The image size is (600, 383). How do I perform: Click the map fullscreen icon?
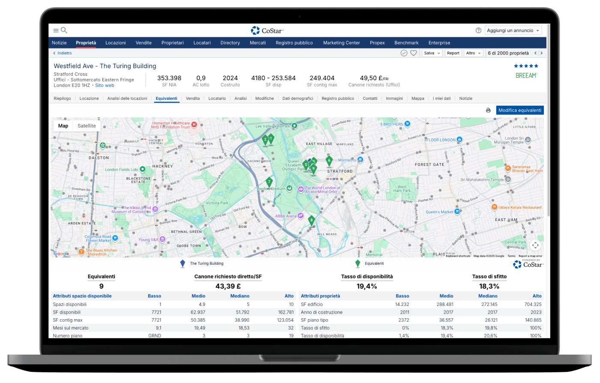pos(535,245)
